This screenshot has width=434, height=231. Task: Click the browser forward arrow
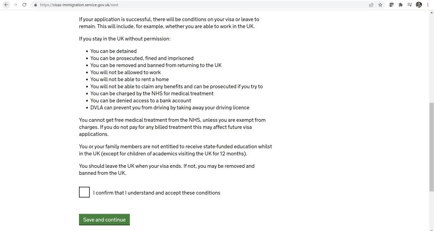(15, 5)
